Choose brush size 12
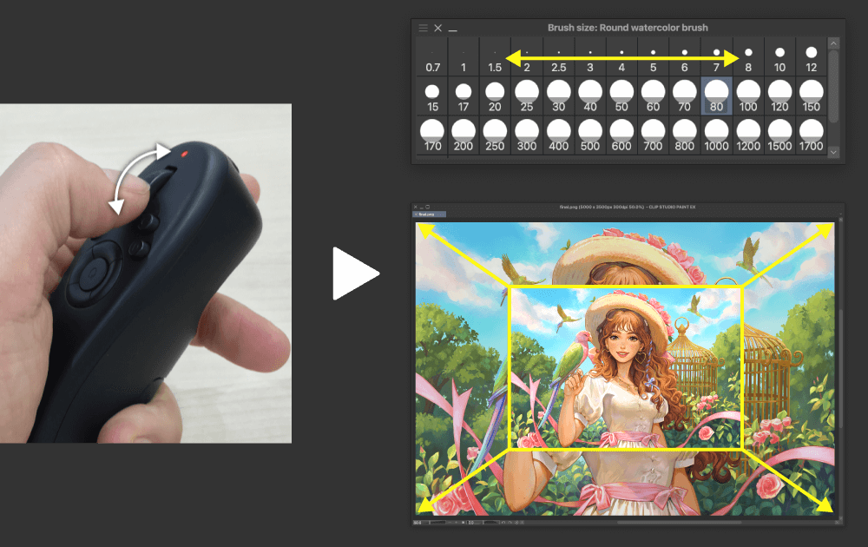 [811, 55]
